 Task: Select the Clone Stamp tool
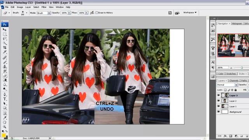5,66
